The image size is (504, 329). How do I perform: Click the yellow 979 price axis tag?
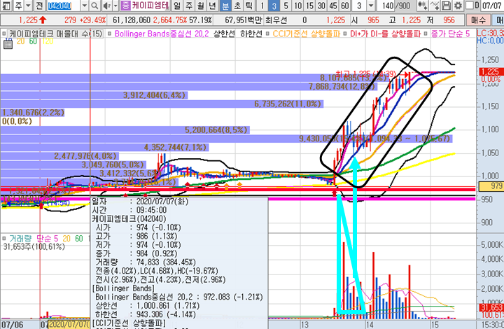(x=491, y=186)
